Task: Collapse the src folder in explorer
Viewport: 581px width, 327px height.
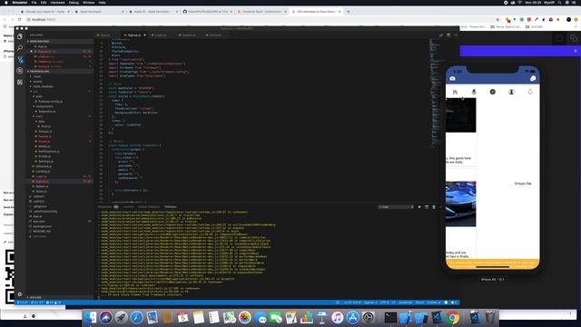Action: (35, 91)
